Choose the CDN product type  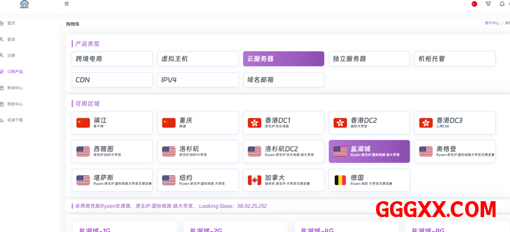tap(112, 80)
